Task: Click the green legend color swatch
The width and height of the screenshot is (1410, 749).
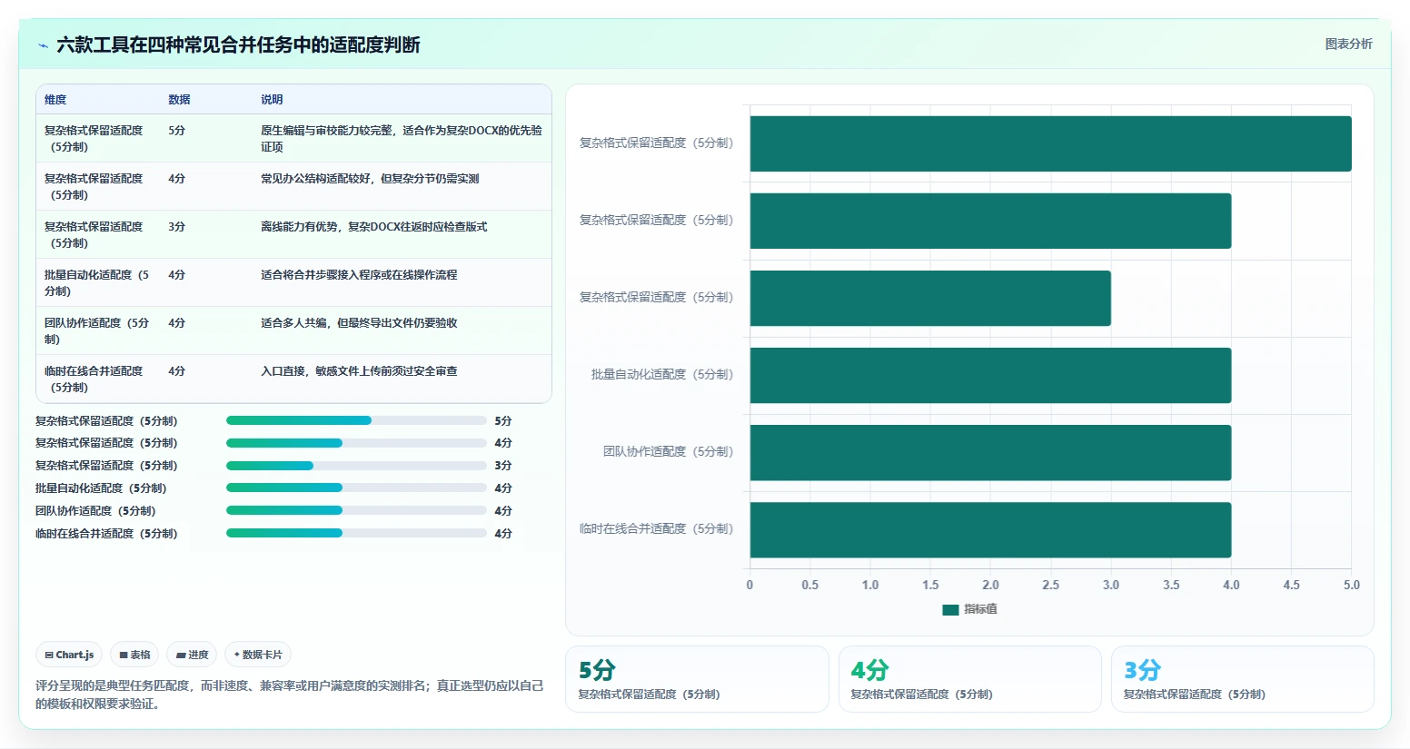Action: coord(950,610)
